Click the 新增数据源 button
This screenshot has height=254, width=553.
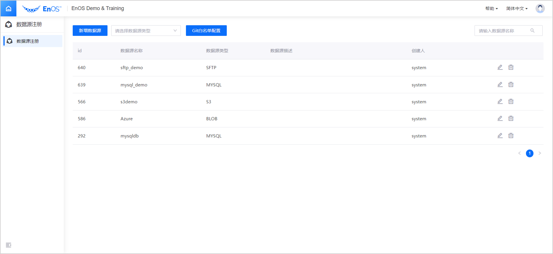tap(90, 31)
